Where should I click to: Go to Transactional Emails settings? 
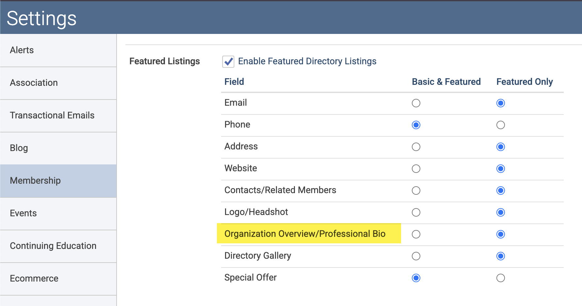pyautogui.click(x=58, y=116)
